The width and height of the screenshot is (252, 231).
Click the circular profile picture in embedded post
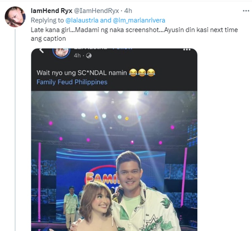pyautogui.click(x=61, y=52)
